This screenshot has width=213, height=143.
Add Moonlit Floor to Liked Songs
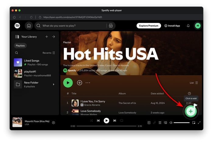[54, 123]
